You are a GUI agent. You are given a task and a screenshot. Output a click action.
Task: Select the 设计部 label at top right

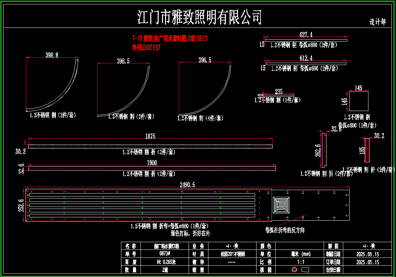point(378,22)
